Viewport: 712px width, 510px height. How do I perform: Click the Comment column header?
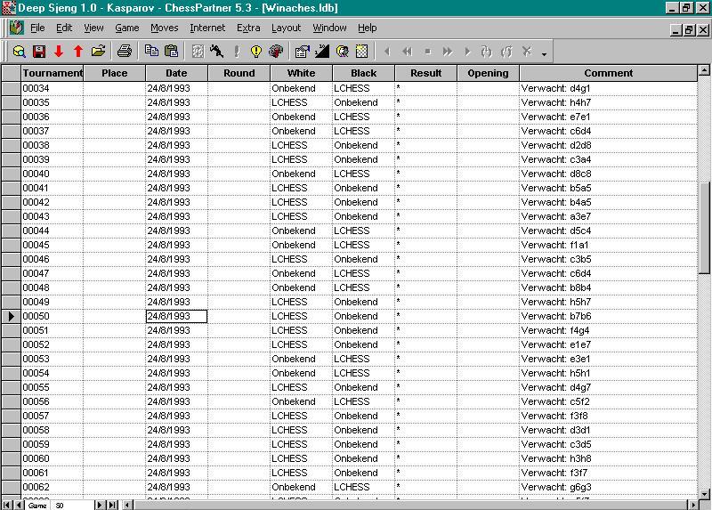[609, 73]
